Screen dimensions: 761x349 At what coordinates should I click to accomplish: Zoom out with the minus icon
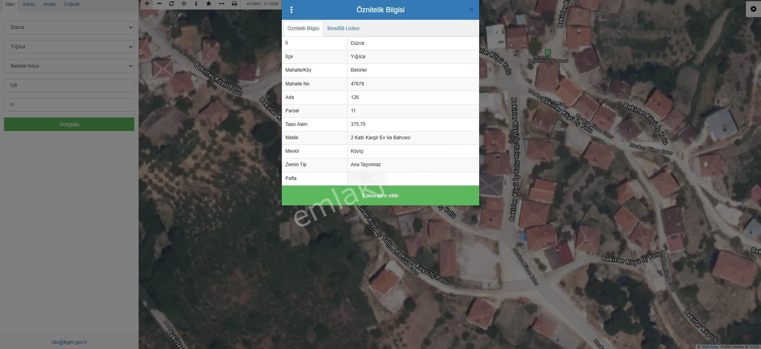(159, 4)
